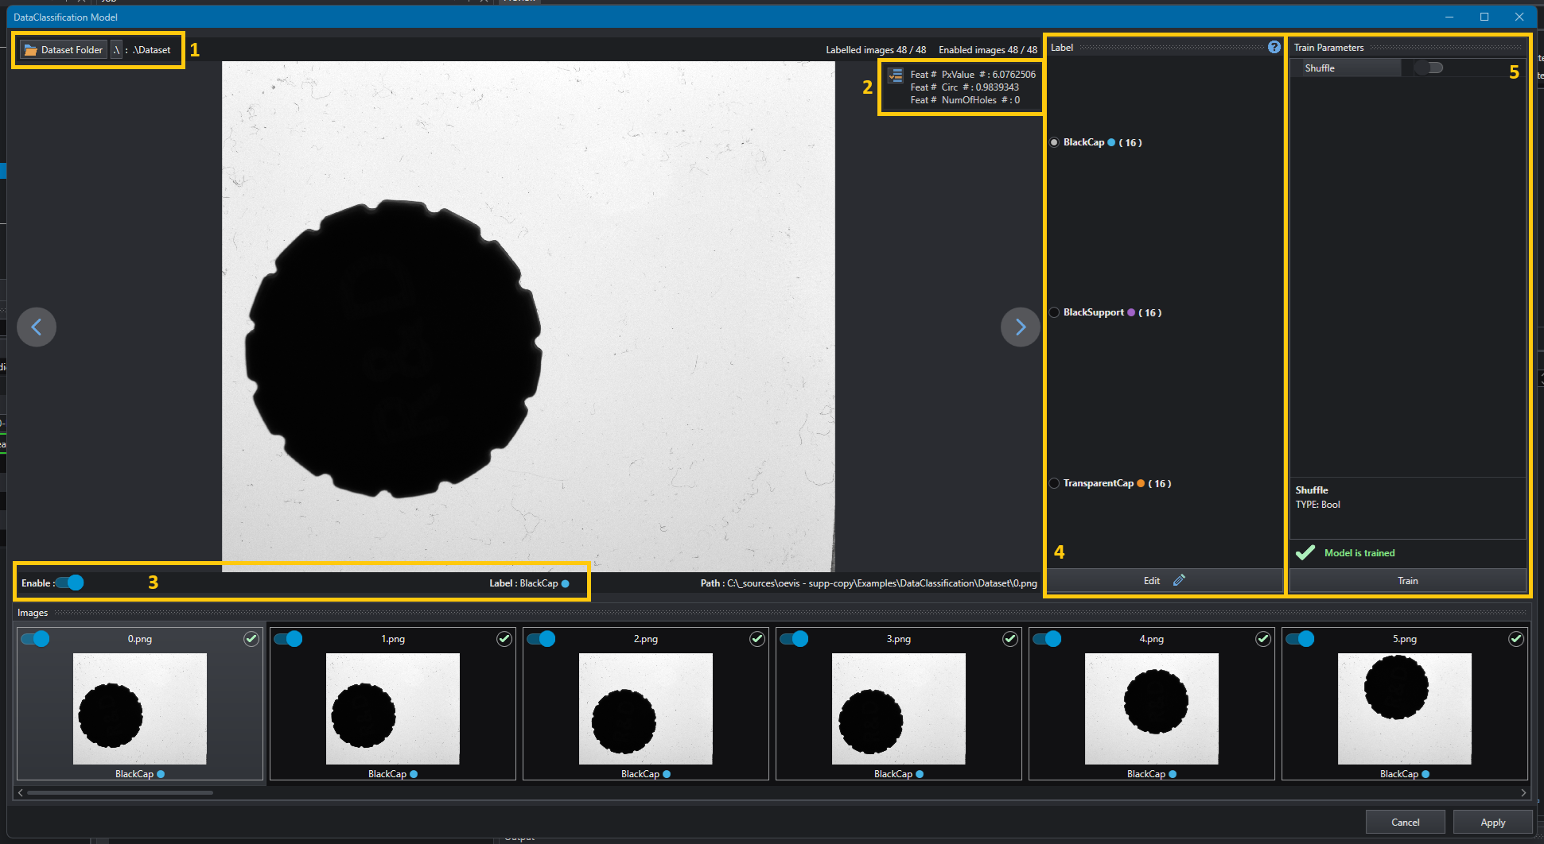This screenshot has width=1544, height=844.
Task: Click the help question mark icon
Action: tap(1274, 48)
